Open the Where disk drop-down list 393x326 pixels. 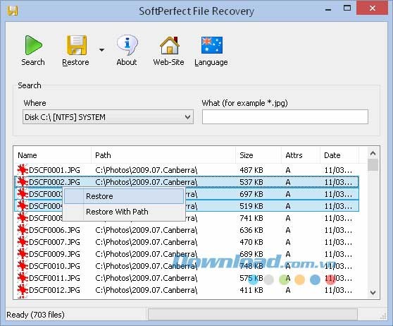(x=108, y=117)
